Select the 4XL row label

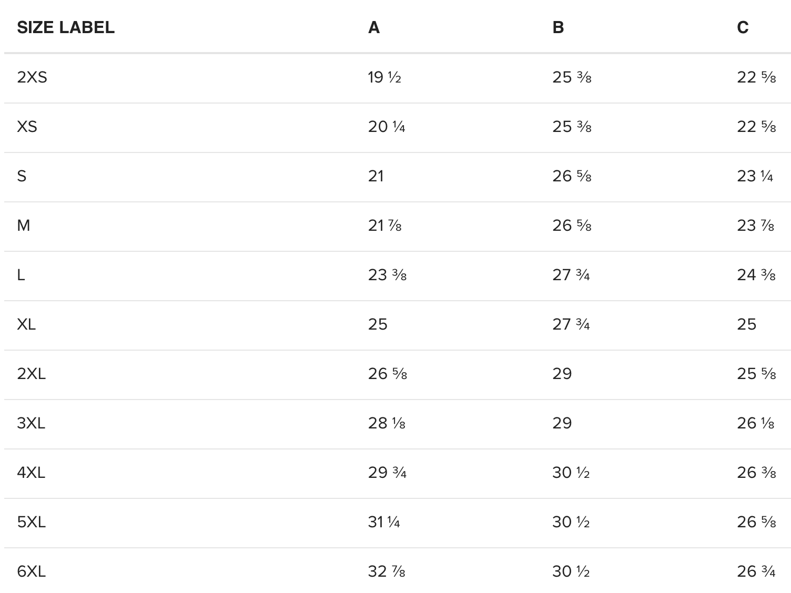[31, 473]
